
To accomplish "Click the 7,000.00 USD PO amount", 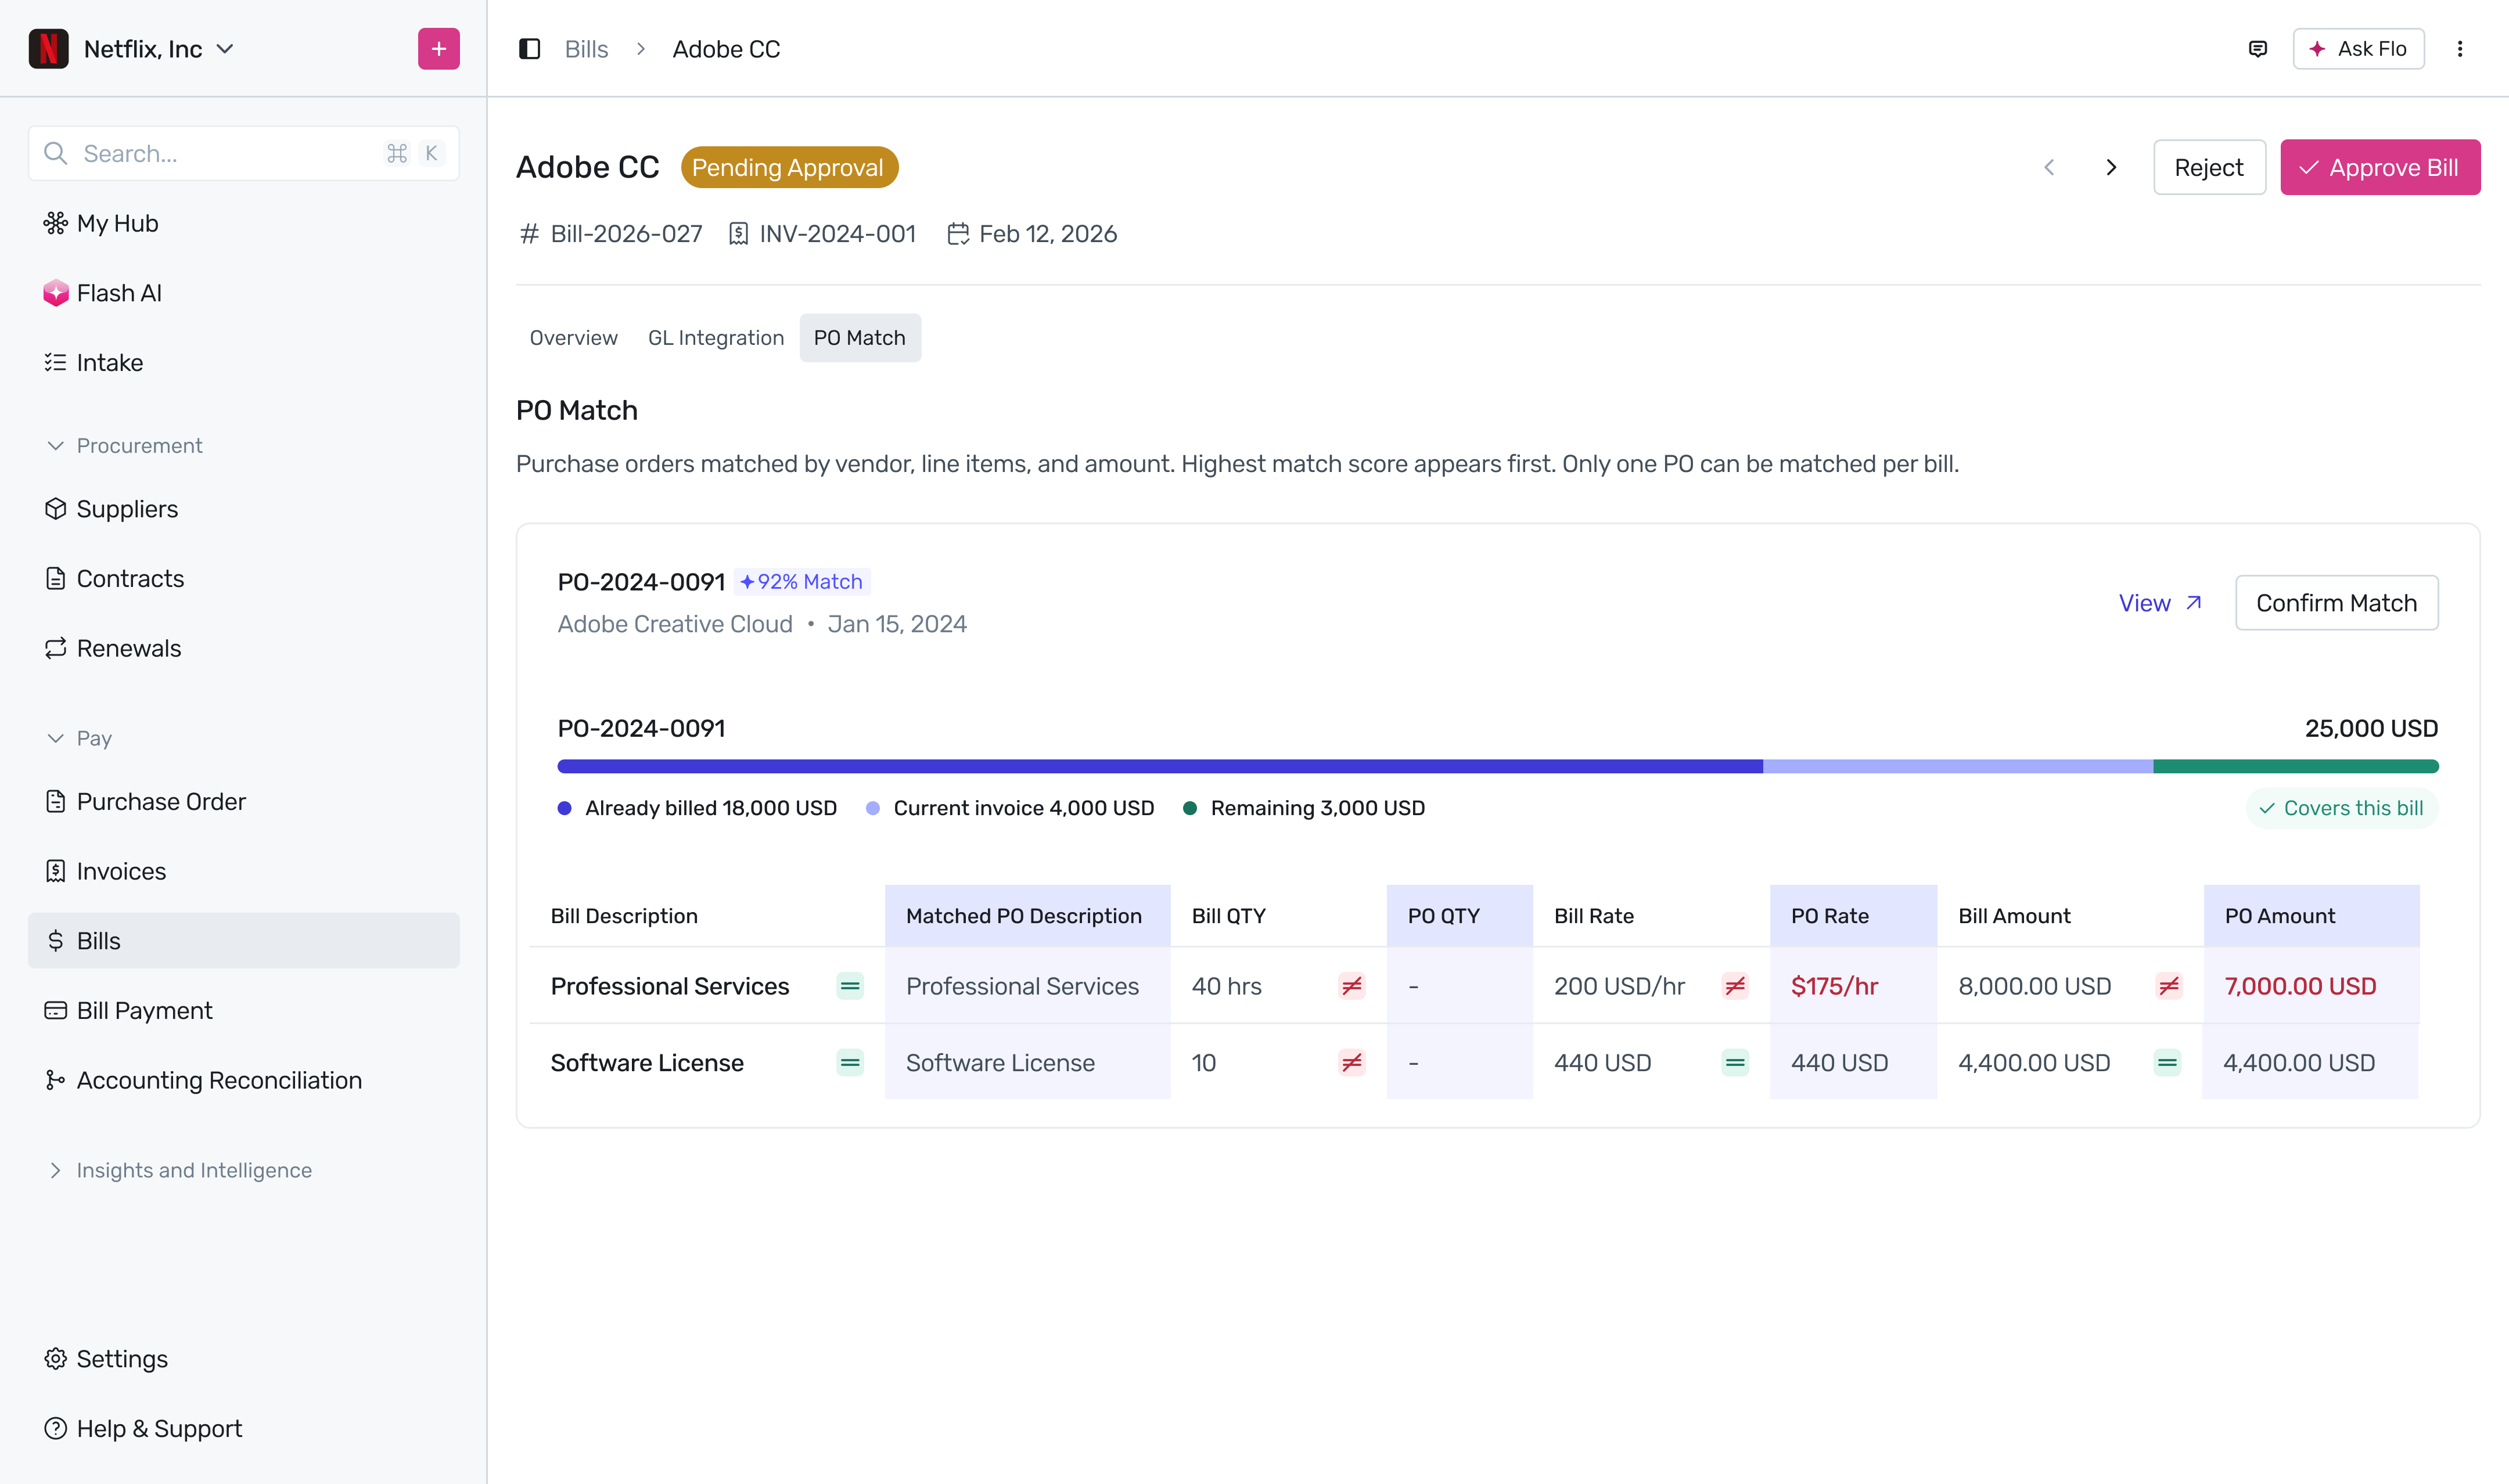I will point(2300,986).
